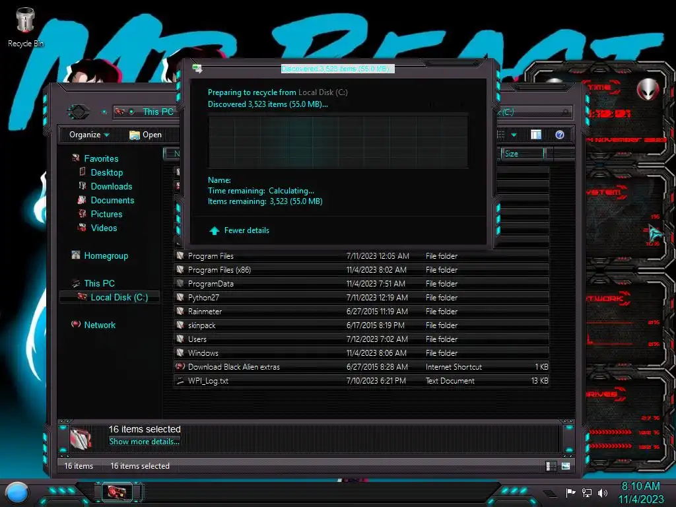Open the Recycle Bin desktop icon
Screen dimensions: 676x507
coord(25,26)
